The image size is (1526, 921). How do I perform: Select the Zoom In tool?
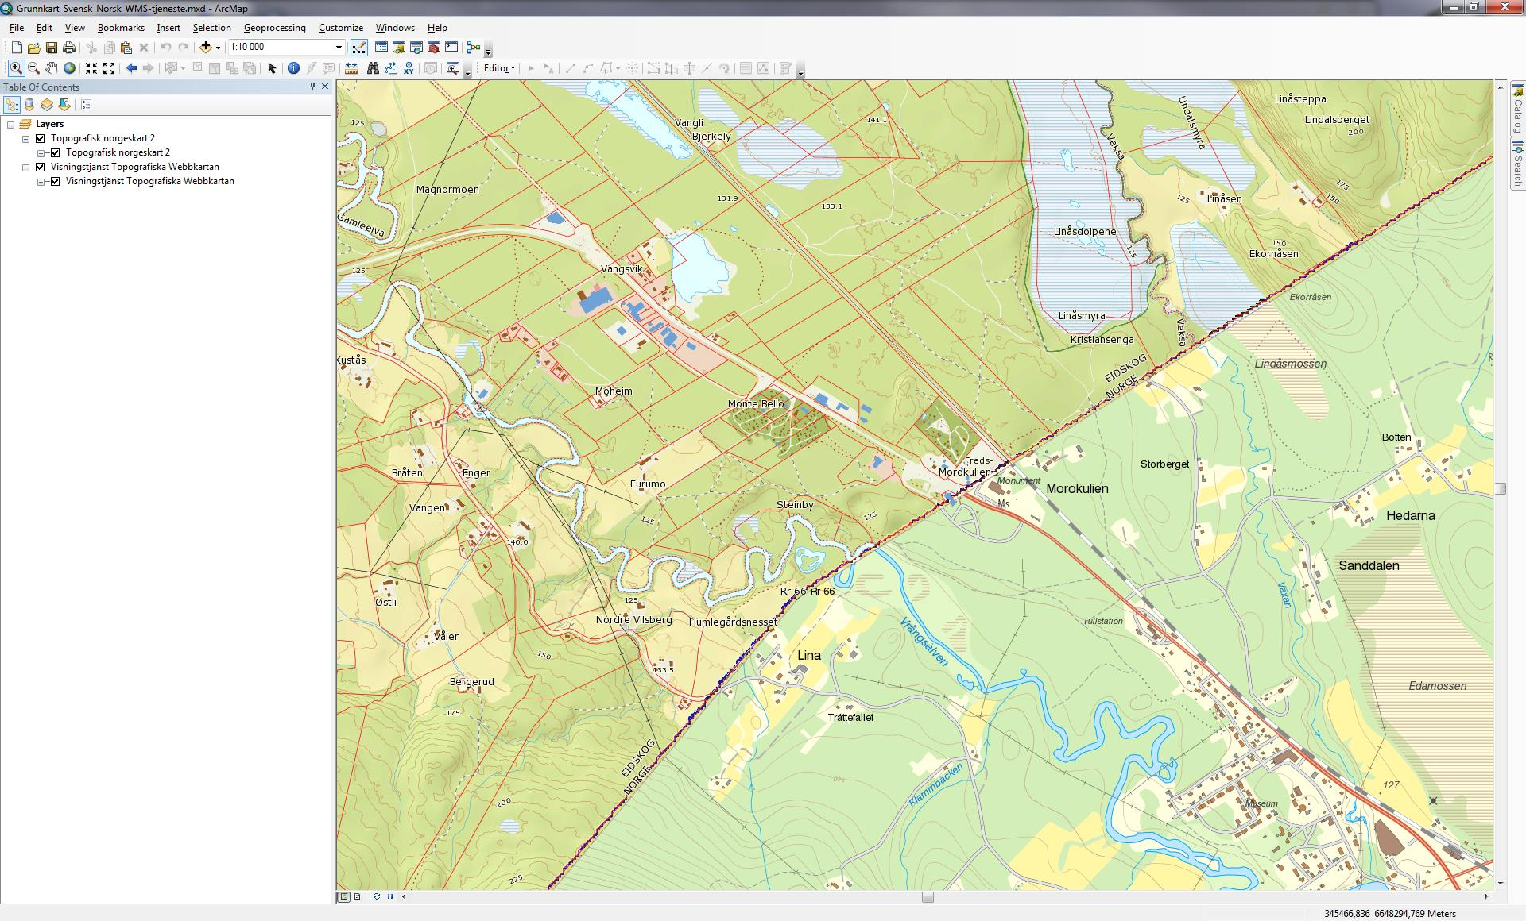16,68
